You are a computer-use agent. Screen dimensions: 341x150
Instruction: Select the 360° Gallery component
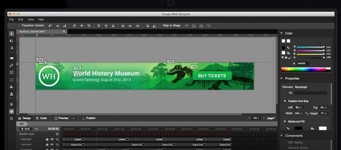pos(295,142)
